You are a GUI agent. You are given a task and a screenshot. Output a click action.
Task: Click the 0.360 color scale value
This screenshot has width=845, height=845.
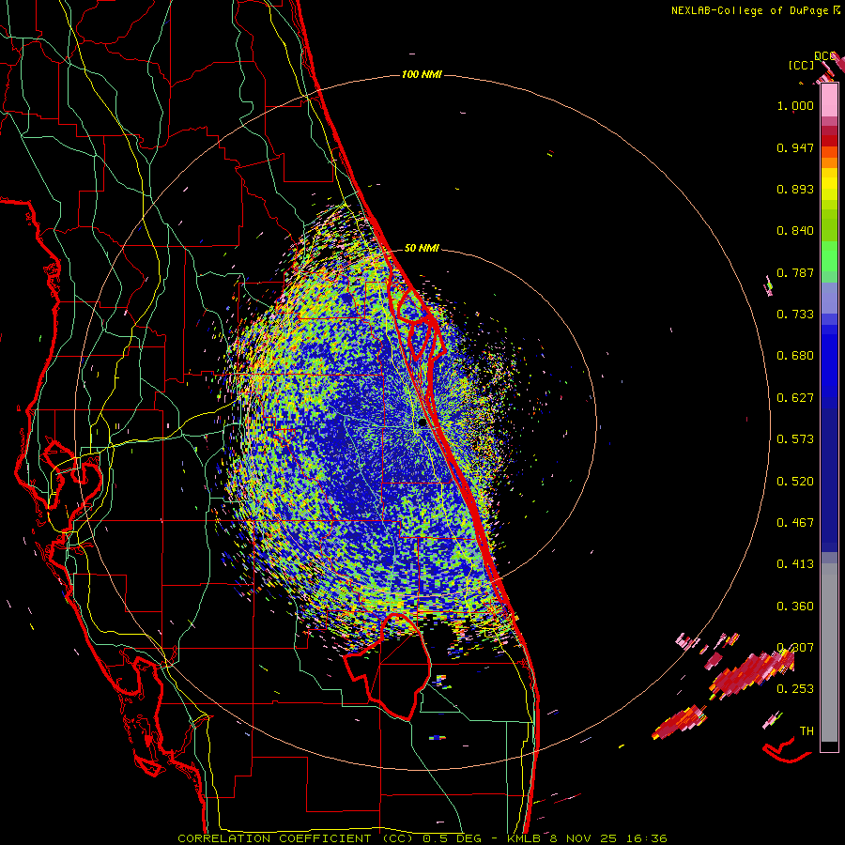click(795, 607)
